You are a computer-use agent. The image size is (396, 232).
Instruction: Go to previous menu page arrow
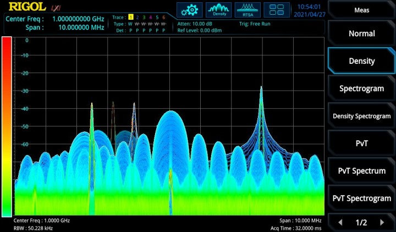point(340,223)
